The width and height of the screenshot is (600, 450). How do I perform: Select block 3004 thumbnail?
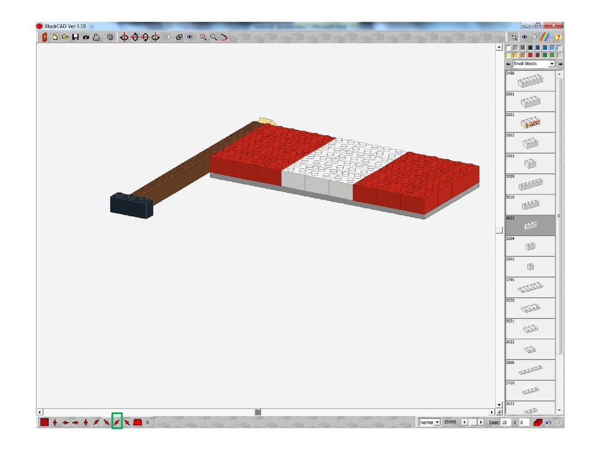[530, 246]
